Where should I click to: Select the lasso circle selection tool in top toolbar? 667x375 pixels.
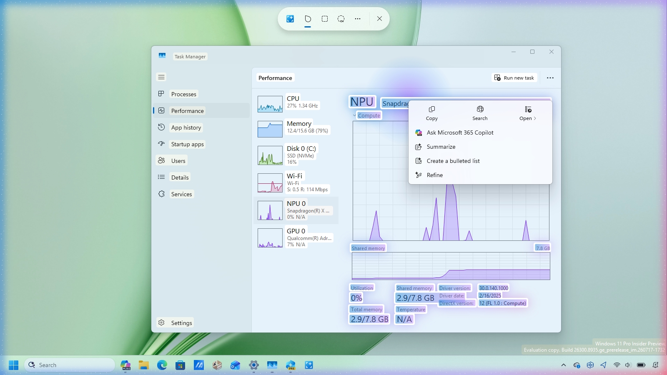(341, 19)
